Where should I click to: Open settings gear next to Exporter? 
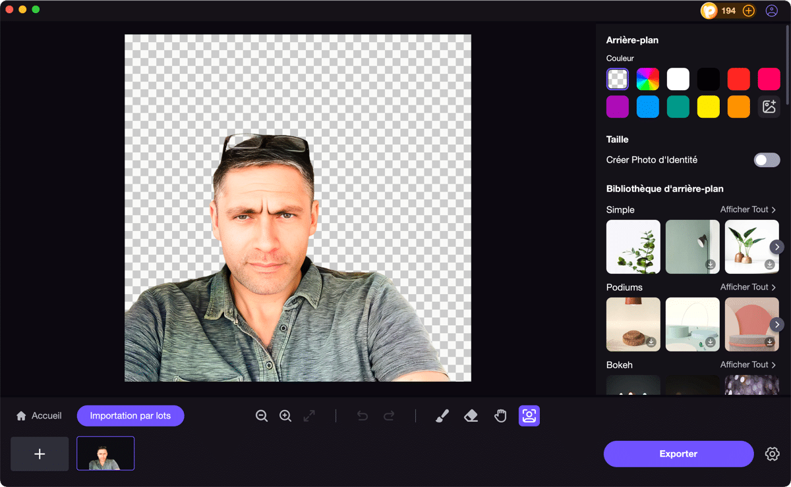tap(773, 454)
